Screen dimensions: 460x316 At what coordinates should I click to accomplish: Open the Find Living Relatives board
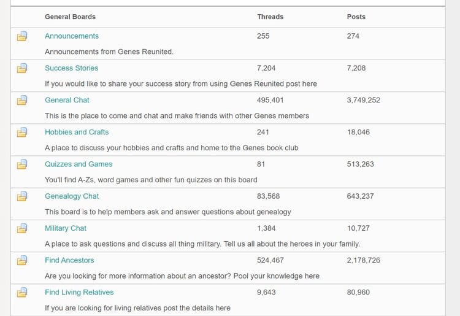pos(79,292)
